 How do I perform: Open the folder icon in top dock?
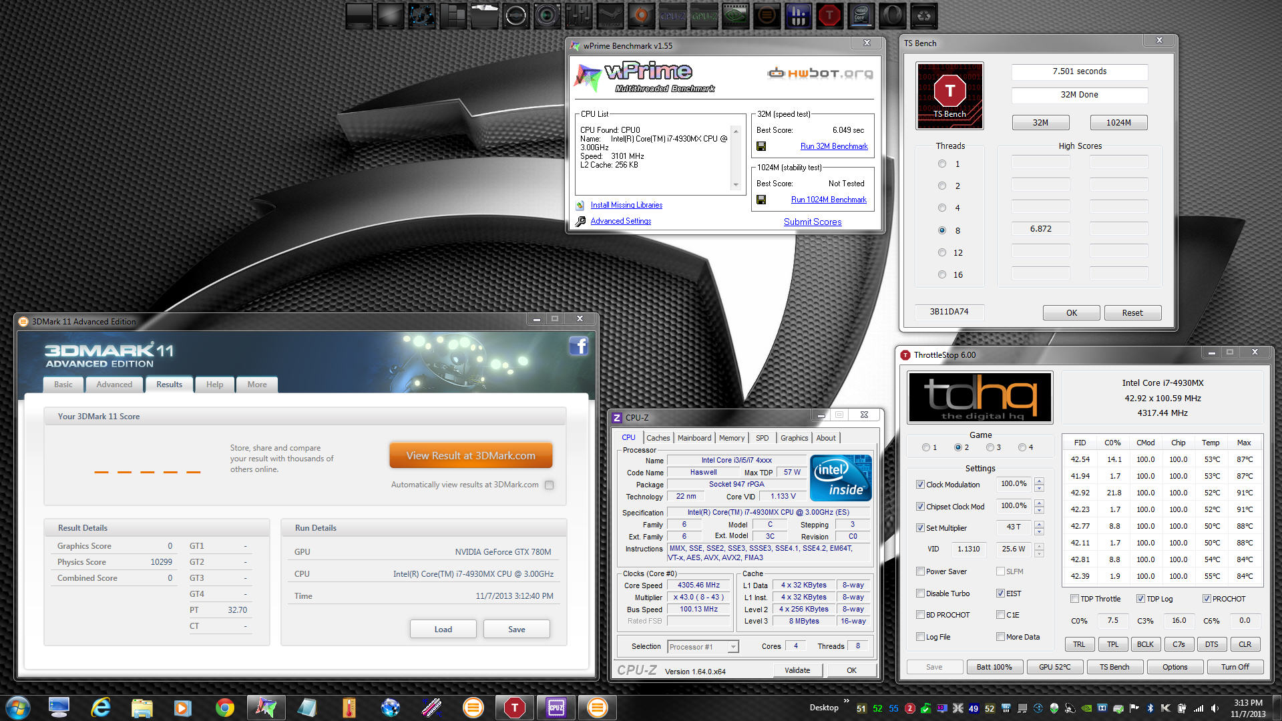click(x=484, y=15)
